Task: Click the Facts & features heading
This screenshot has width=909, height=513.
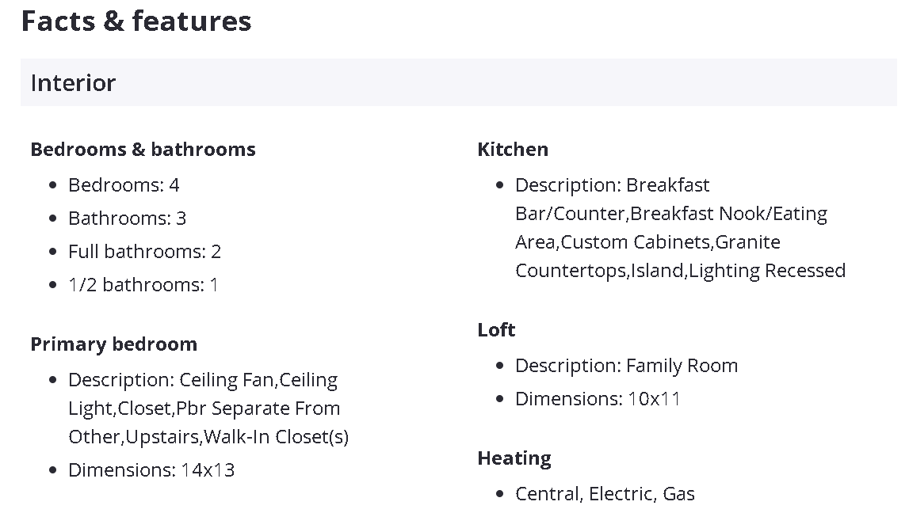Action: [x=136, y=21]
